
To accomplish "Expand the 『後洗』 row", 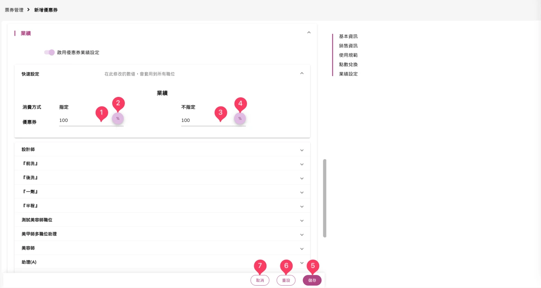I will point(162,178).
